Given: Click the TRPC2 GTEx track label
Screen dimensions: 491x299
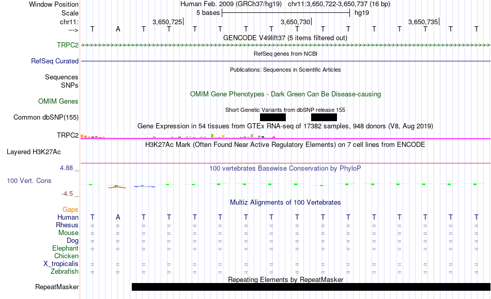Looking at the screenshot, I should (68, 135).
